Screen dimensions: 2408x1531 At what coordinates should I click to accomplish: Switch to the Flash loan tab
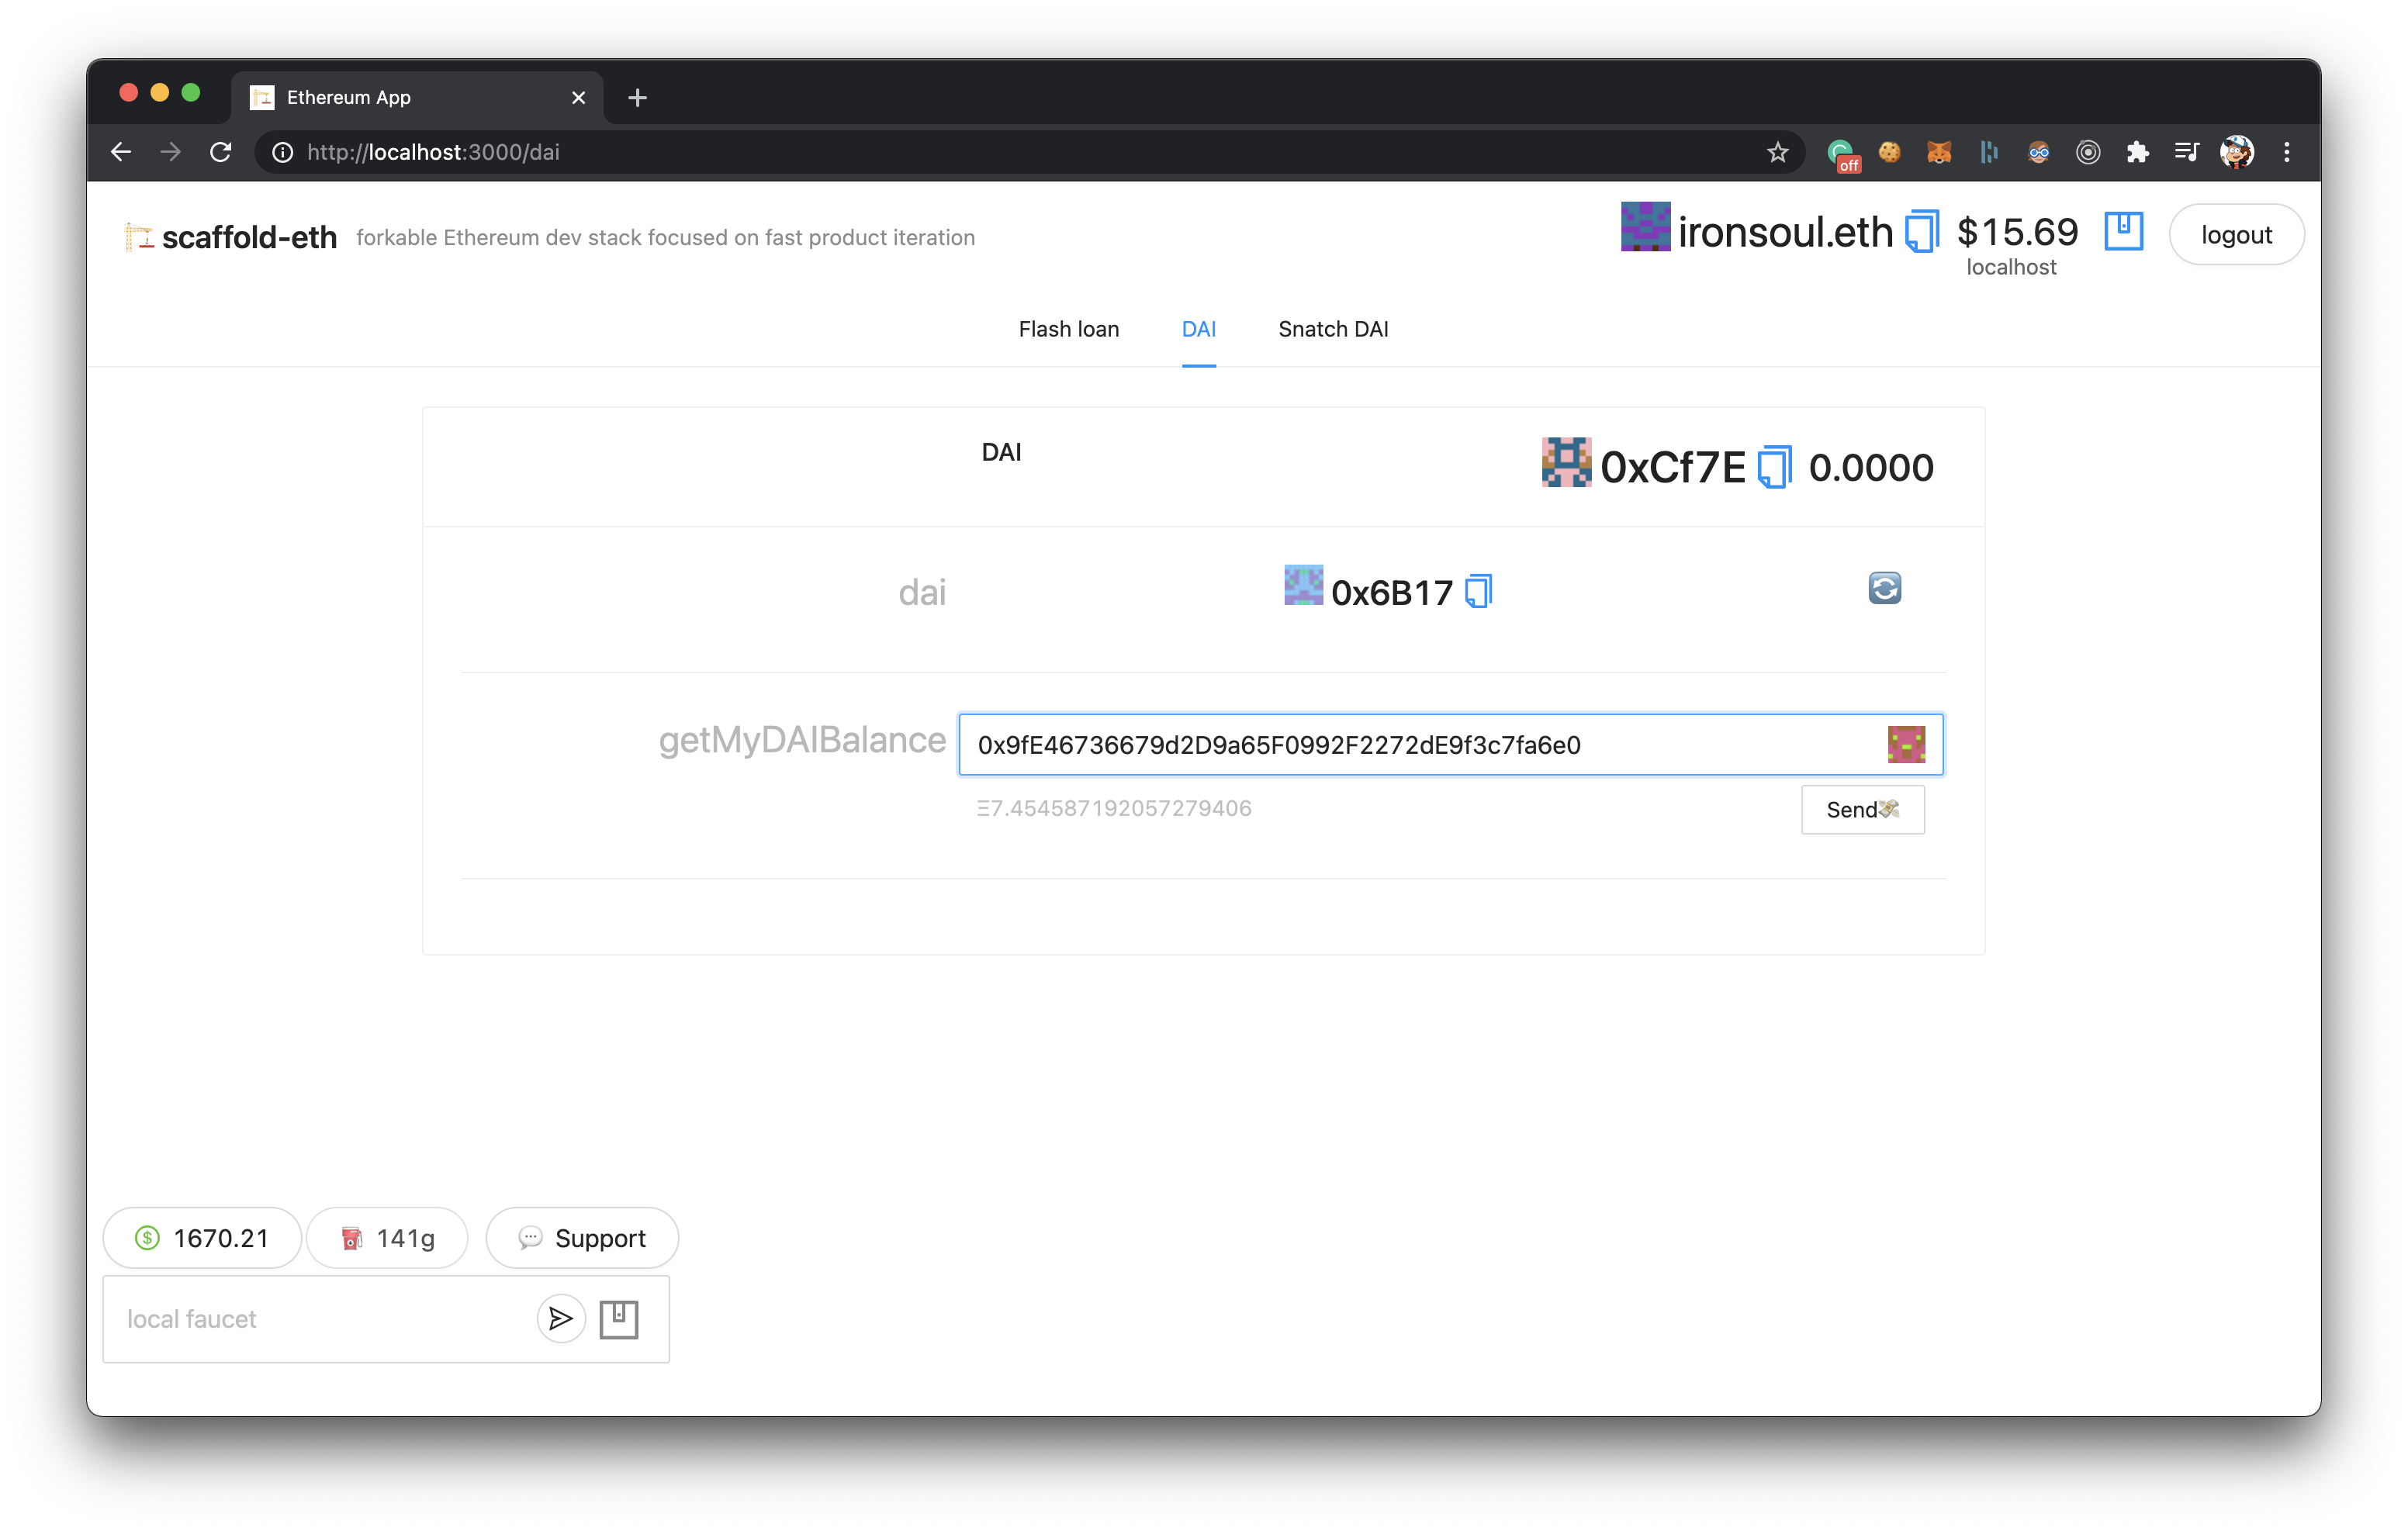(1068, 329)
